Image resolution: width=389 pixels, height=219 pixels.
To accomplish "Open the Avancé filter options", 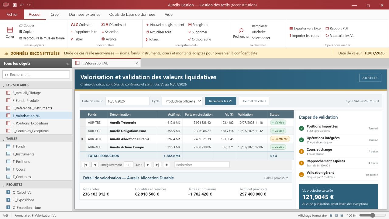I will coord(109,39).
